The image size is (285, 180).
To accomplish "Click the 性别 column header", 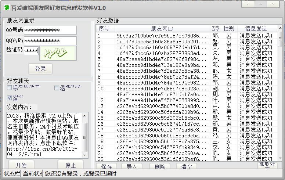I will click(229, 28).
